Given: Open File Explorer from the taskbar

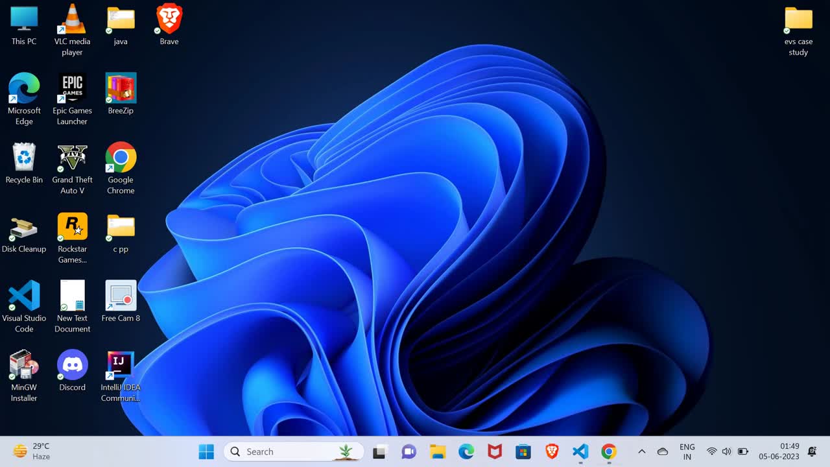Looking at the screenshot, I should pos(438,451).
